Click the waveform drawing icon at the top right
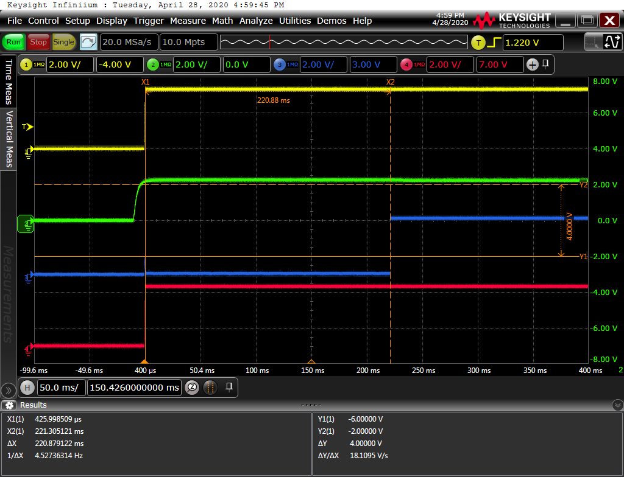The image size is (624, 477). (x=613, y=42)
